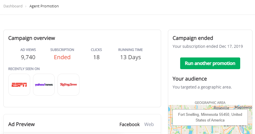Click the Yahoo News logo tile
The height and width of the screenshot is (134, 255).
(44, 84)
